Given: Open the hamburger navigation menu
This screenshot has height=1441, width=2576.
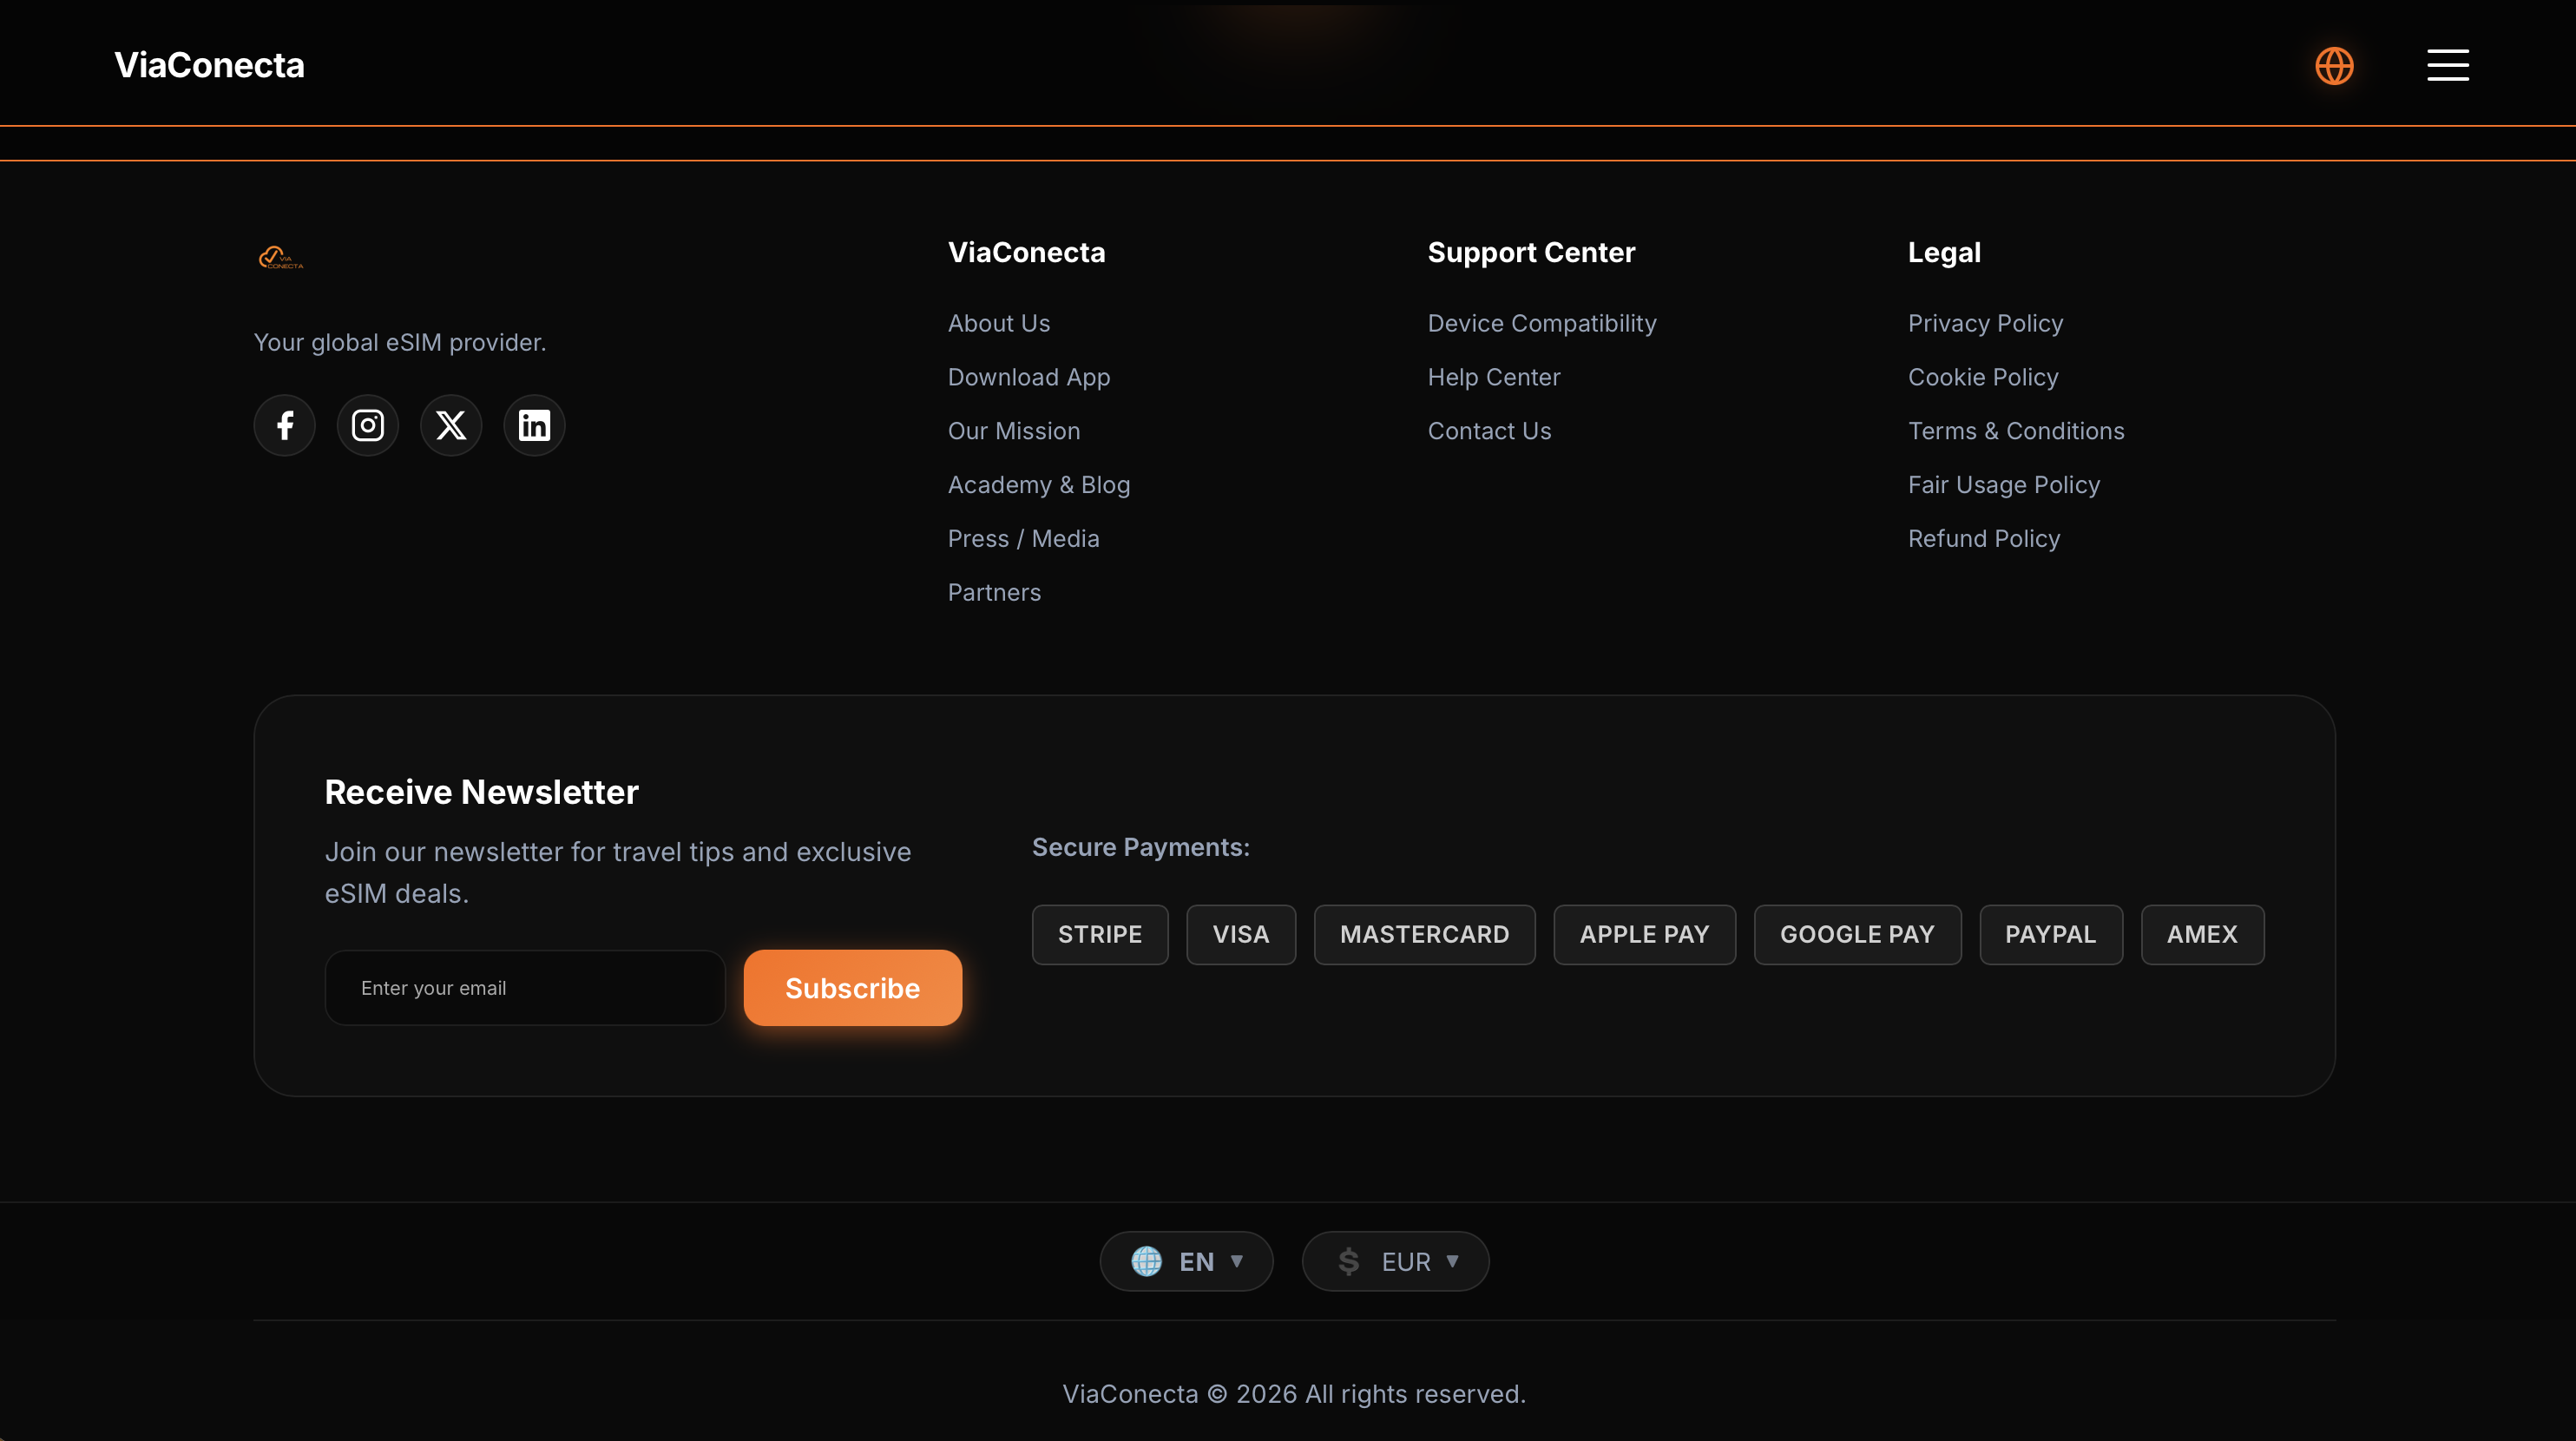Looking at the screenshot, I should 2447,64.
